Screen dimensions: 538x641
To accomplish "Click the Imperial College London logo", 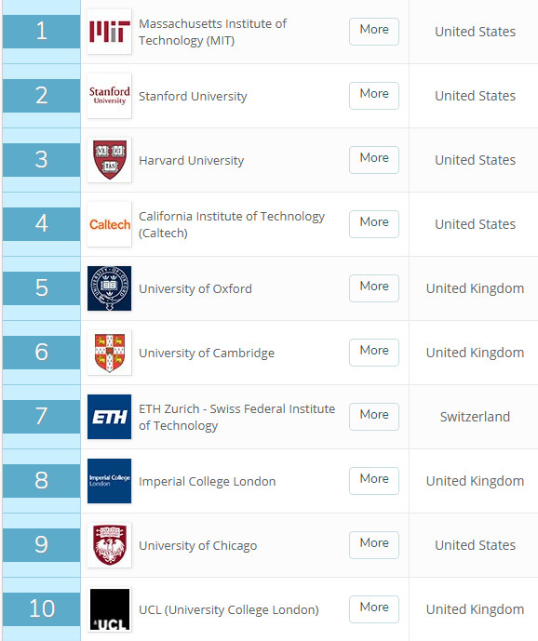I will click(109, 481).
